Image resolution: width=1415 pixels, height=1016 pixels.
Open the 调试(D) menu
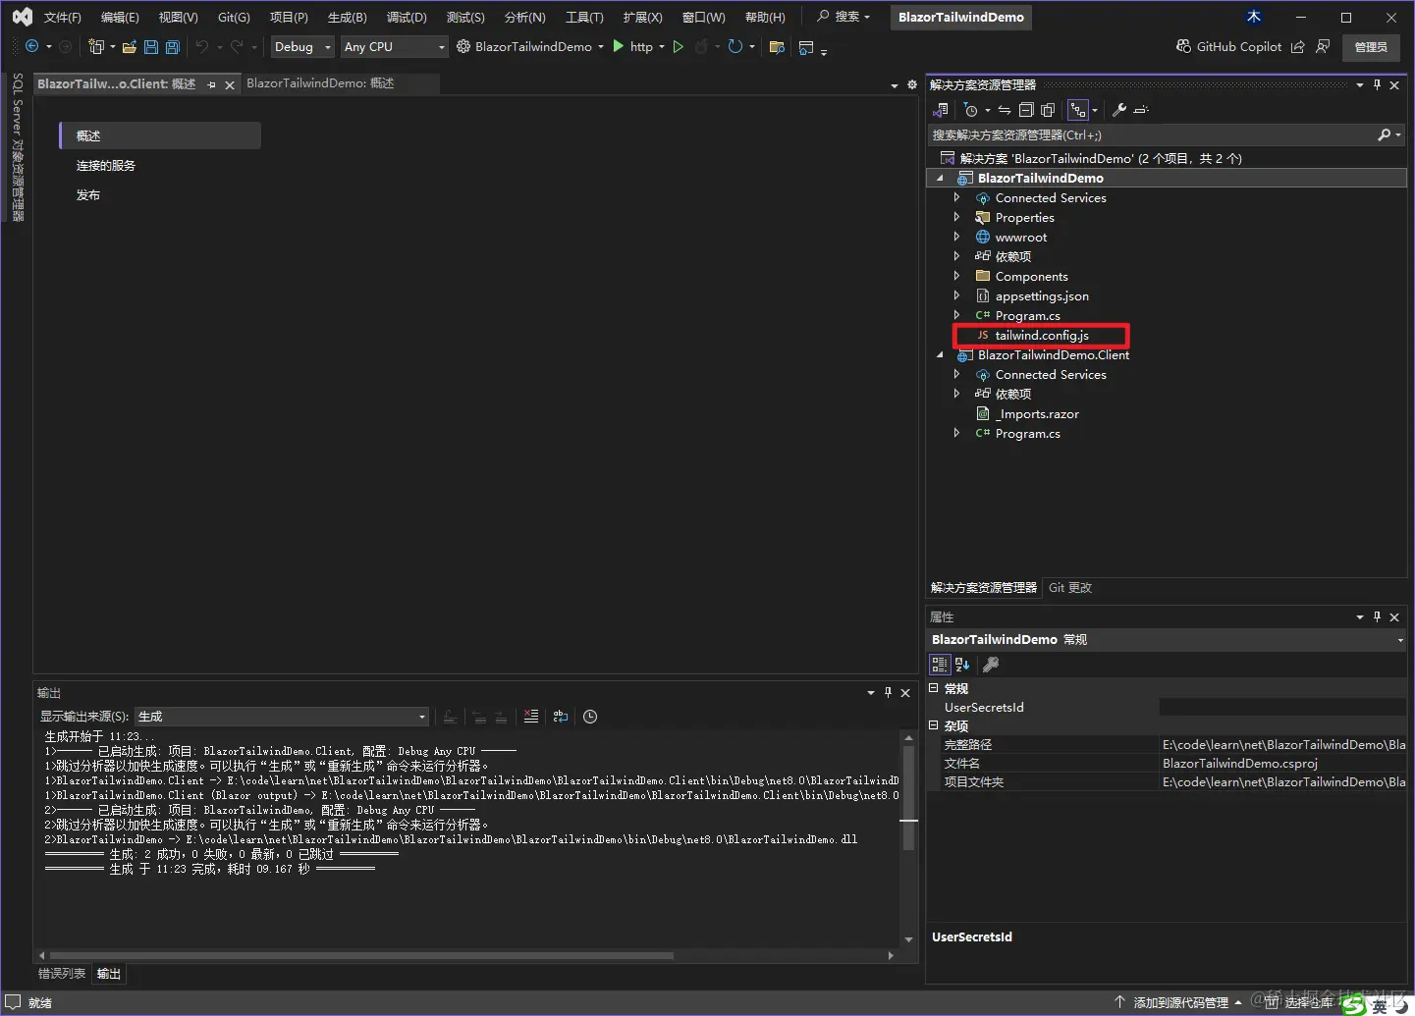[407, 17]
